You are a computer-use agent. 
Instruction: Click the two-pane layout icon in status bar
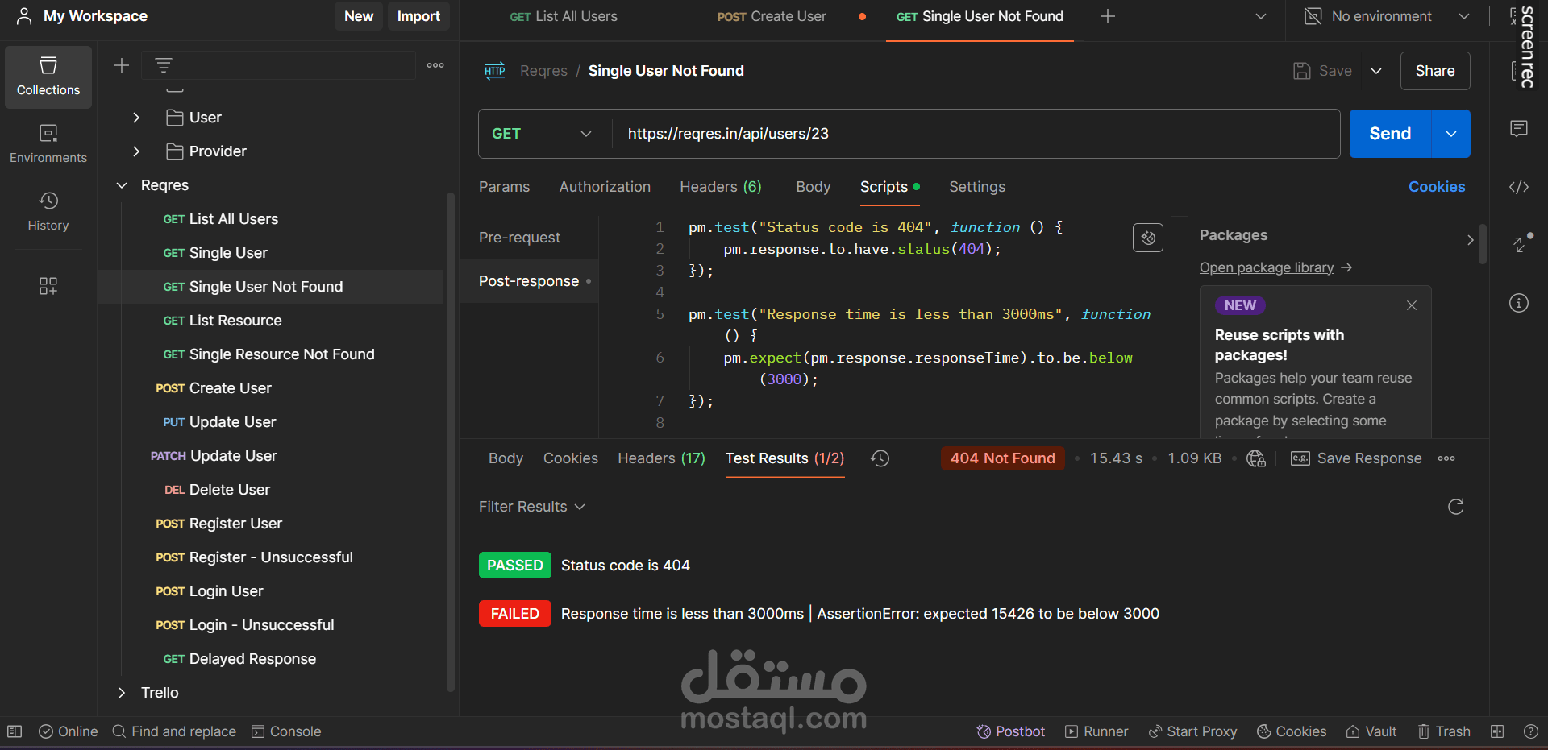pyautogui.click(x=1497, y=731)
